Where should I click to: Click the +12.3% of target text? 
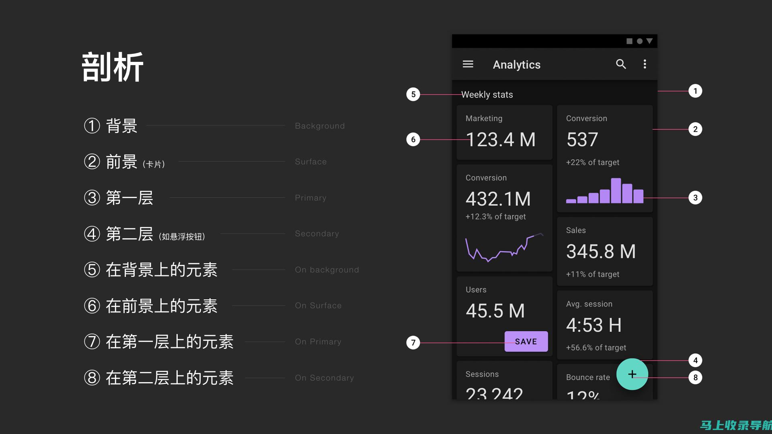coord(495,217)
